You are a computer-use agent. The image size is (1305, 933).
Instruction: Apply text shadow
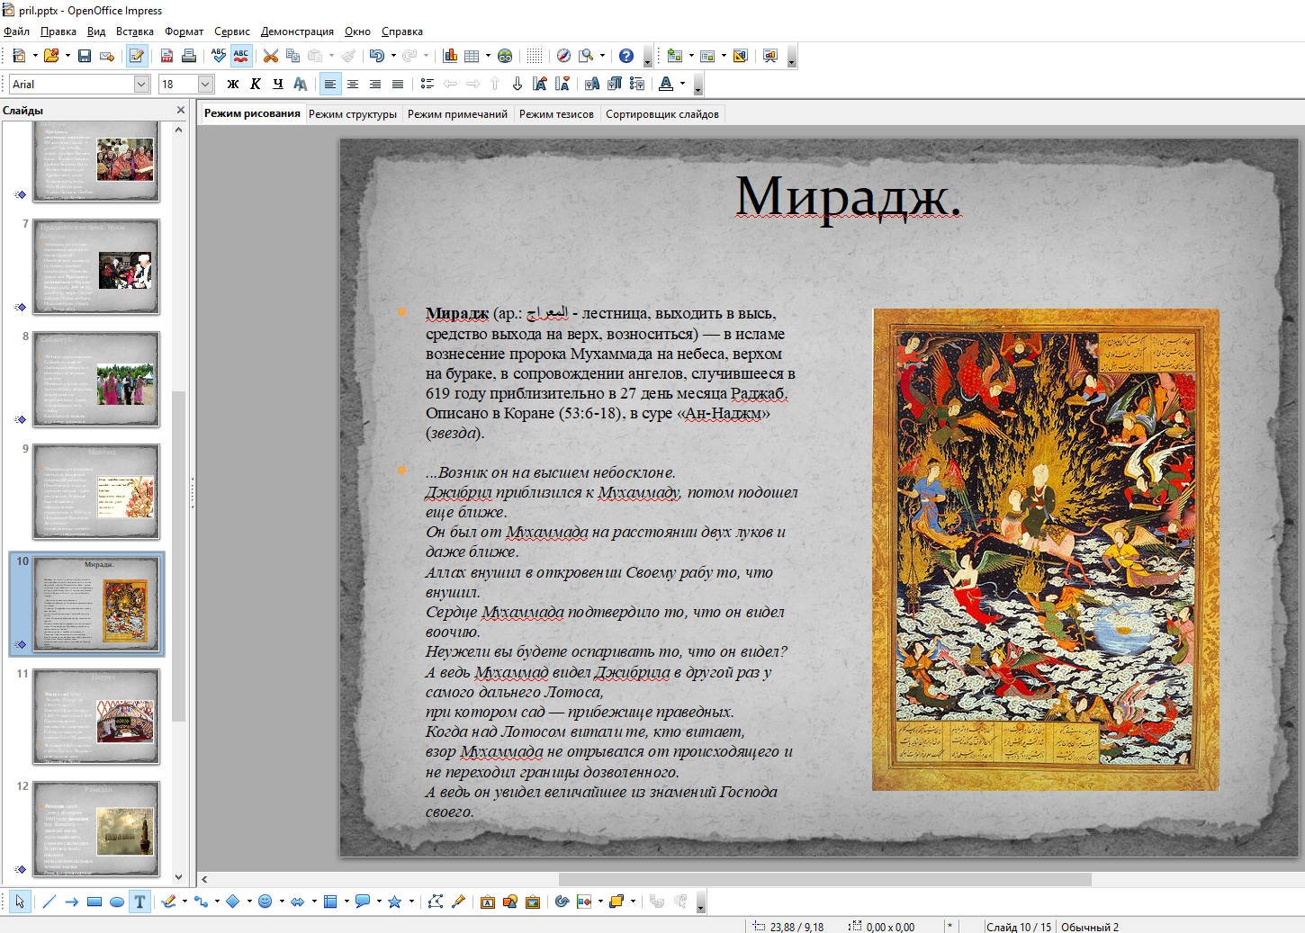click(301, 84)
